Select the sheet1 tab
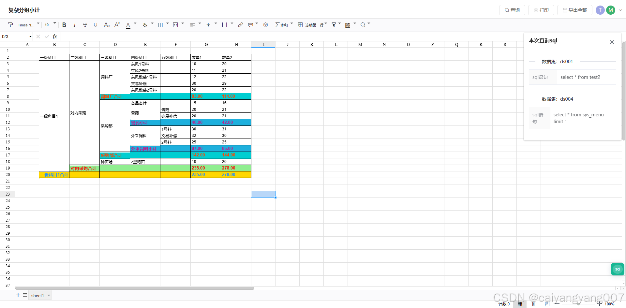Viewport: 626px width, 308px height. [37, 296]
